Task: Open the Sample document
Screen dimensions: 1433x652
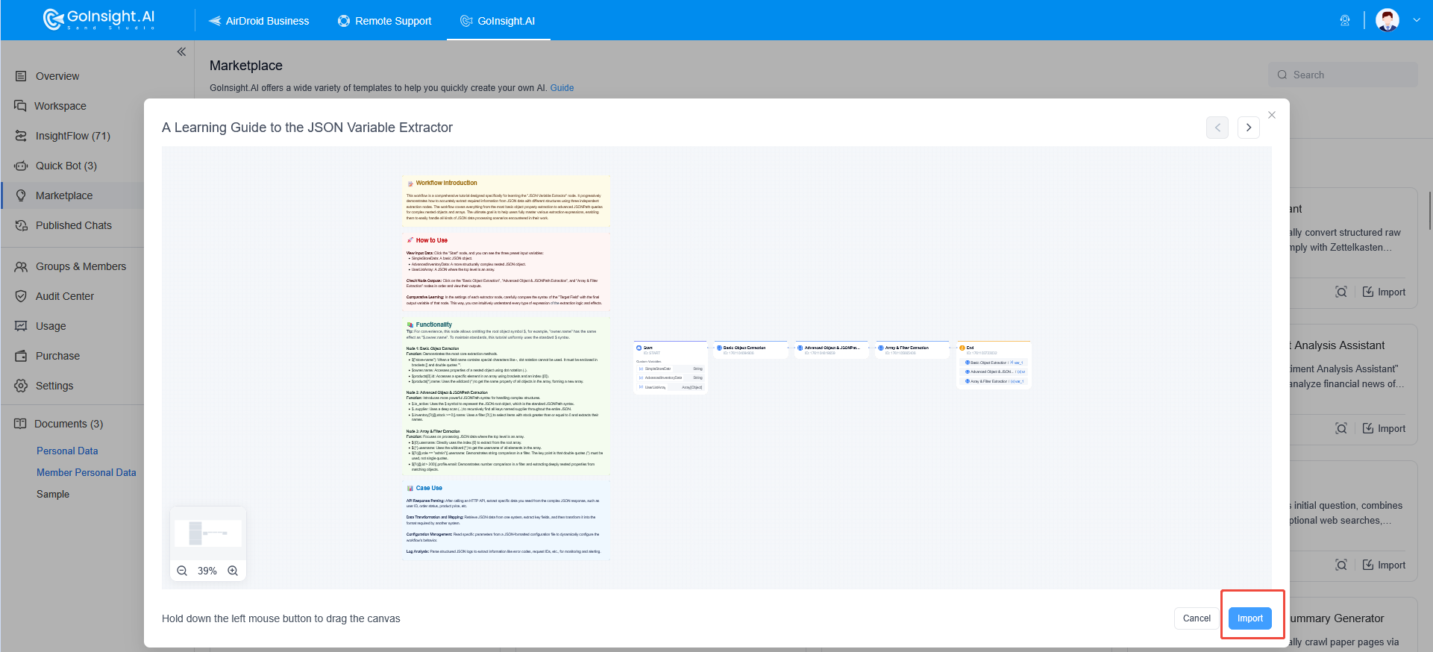Action: (x=53, y=494)
